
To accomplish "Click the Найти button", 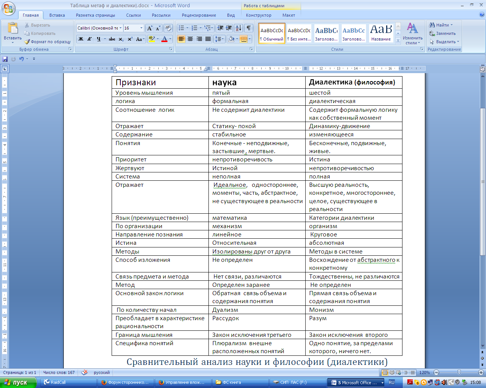I will 441,25.
